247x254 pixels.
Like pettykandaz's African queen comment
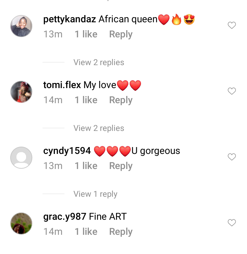pyautogui.click(x=232, y=25)
